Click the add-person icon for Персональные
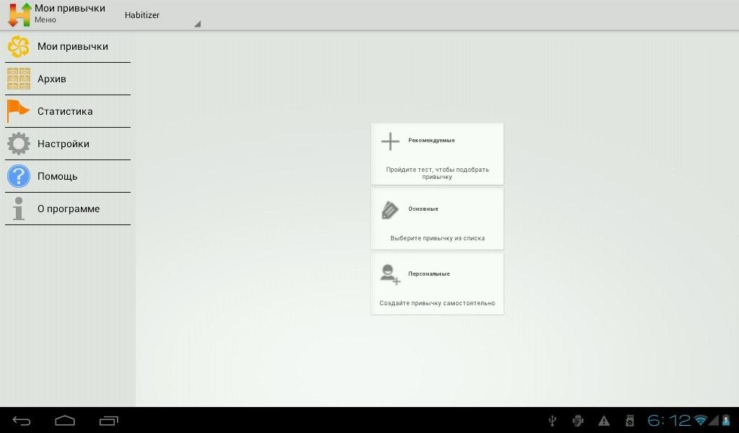The height and width of the screenshot is (433, 739). [x=390, y=274]
